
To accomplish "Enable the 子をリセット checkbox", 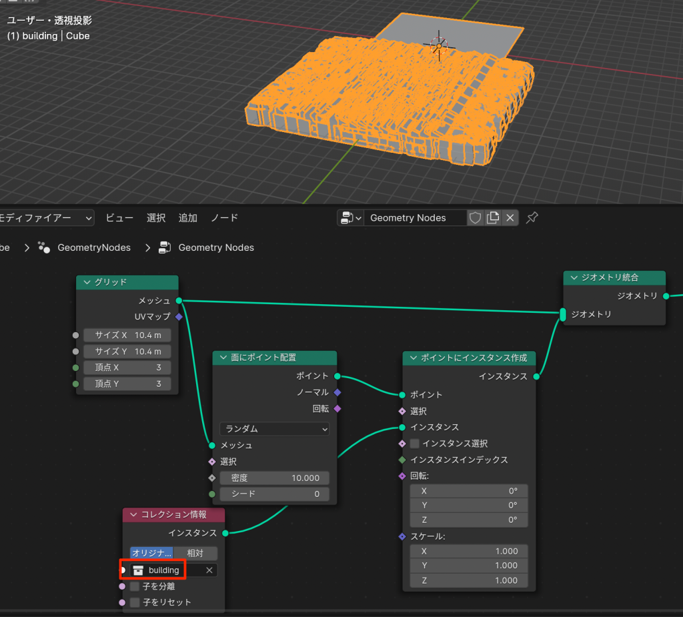I will coord(135,602).
